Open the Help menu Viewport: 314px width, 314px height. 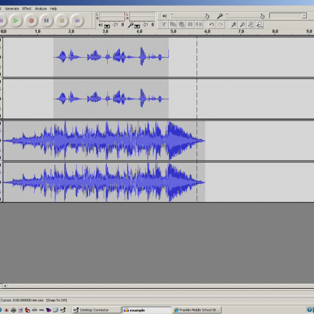pyautogui.click(x=53, y=9)
